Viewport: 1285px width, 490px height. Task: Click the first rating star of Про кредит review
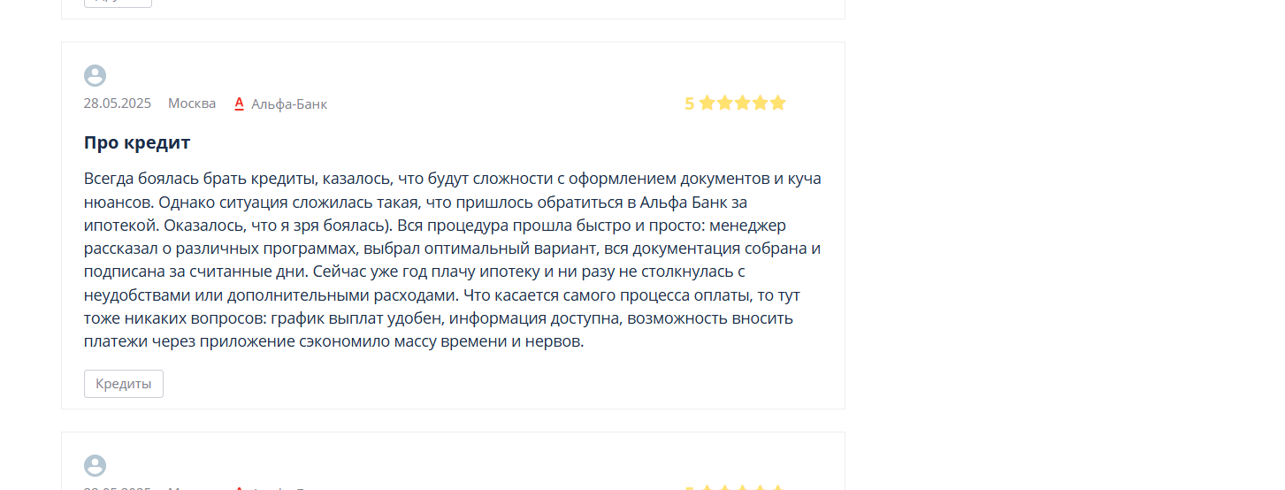(x=707, y=103)
